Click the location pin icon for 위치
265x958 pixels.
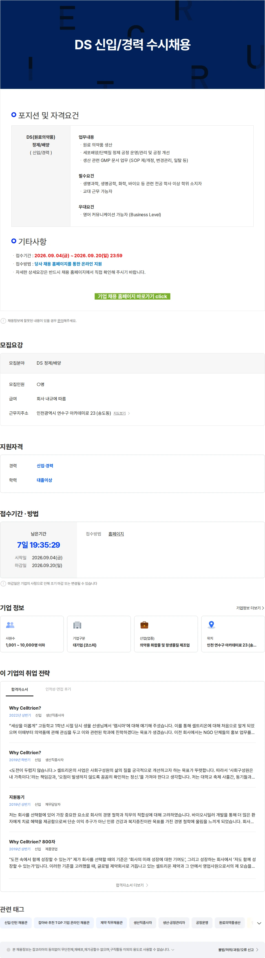(211, 625)
